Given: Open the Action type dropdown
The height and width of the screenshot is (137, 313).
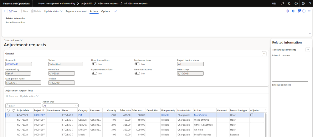Looking at the screenshot, I should click(x=60, y=106).
